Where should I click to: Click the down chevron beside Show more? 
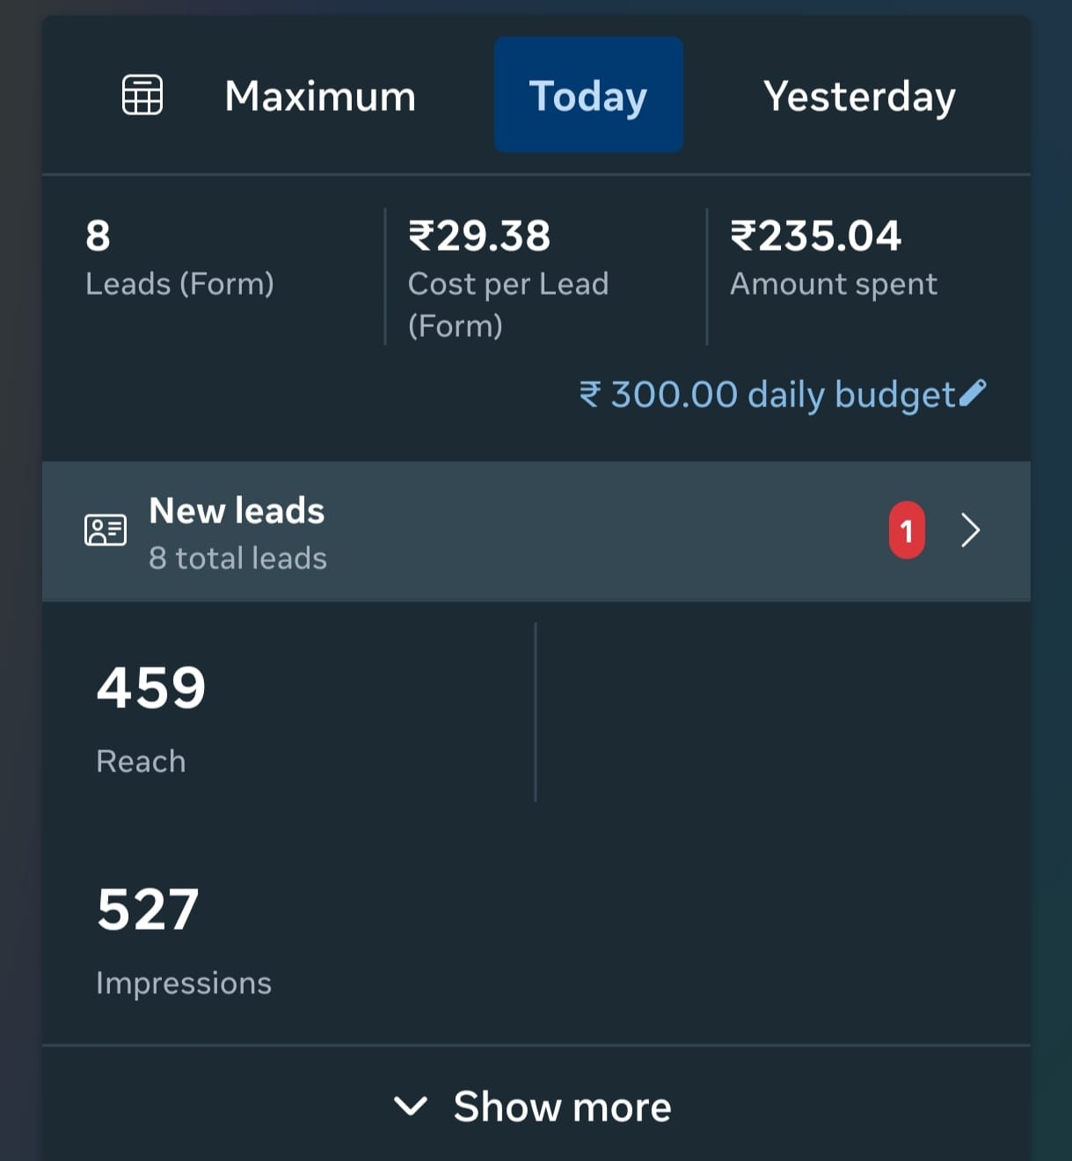click(x=411, y=1106)
